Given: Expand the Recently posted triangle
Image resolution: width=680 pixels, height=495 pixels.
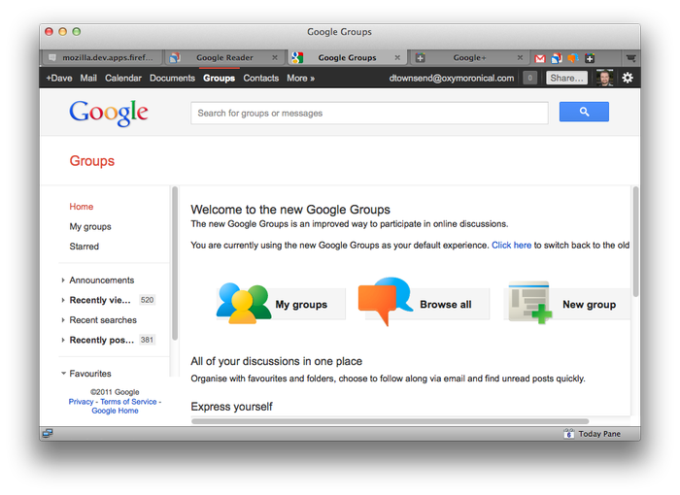Looking at the screenshot, I should coord(63,341).
